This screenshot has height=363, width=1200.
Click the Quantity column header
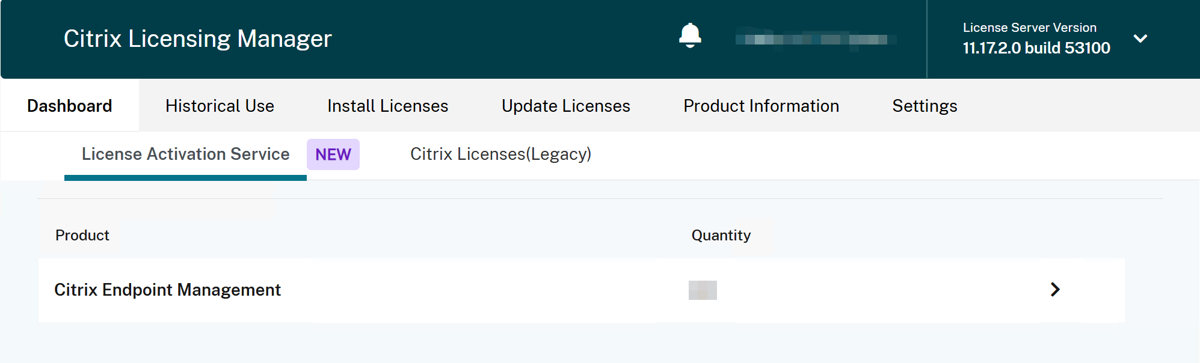721,236
